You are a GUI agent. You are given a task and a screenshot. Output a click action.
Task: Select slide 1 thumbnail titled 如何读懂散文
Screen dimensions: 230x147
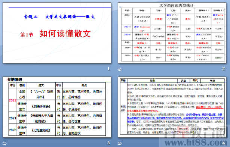click(57, 33)
